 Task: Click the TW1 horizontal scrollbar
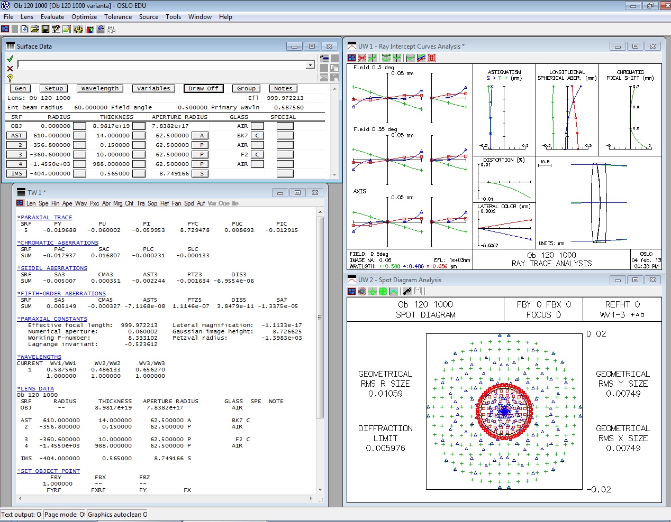(x=165, y=498)
